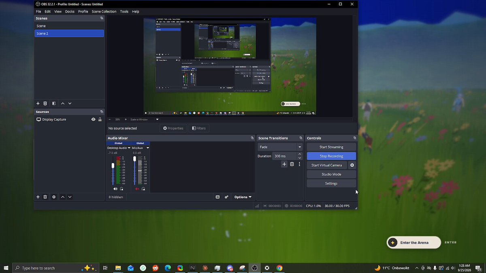Open the Fade transition dropdown
Screen dimensions: 486x273
pyautogui.click(x=280, y=147)
